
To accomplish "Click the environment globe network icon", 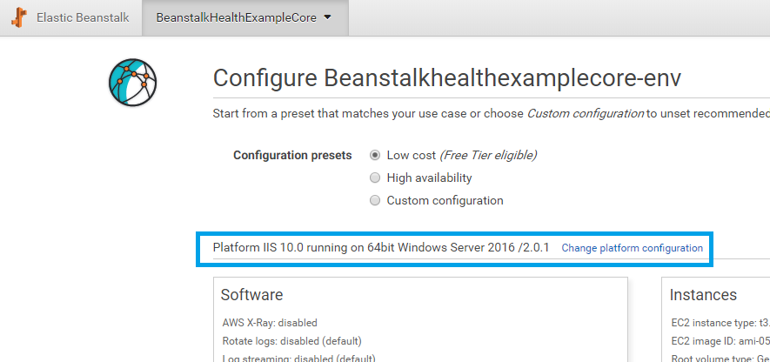I will click(132, 83).
